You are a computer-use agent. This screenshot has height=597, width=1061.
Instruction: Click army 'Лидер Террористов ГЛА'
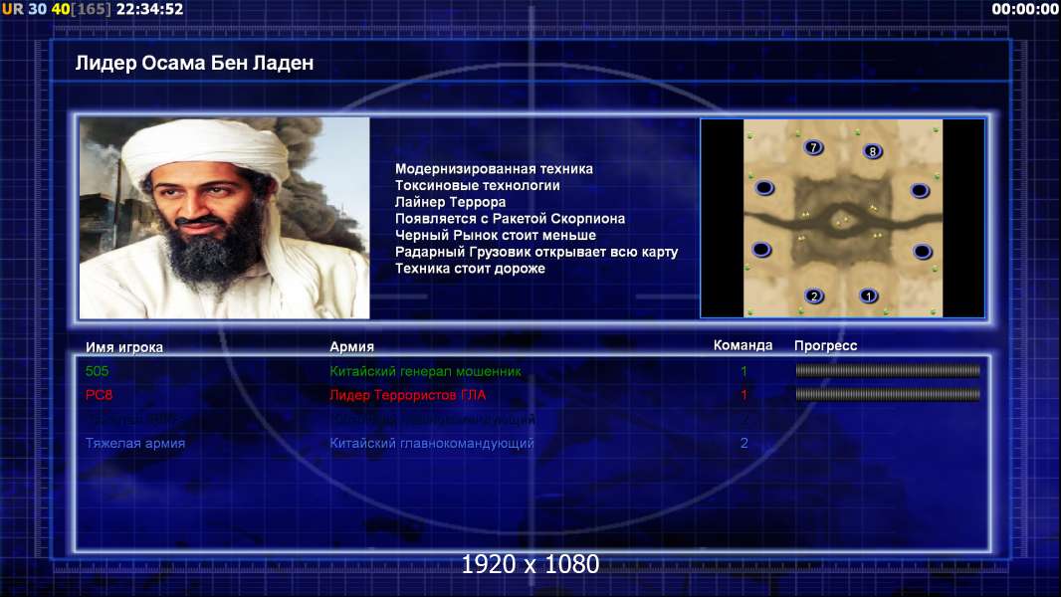click(x=407, y=395)
